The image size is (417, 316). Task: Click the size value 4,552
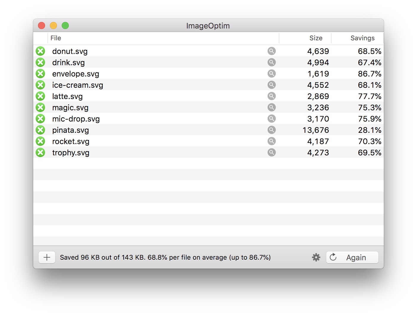point(318,85)
